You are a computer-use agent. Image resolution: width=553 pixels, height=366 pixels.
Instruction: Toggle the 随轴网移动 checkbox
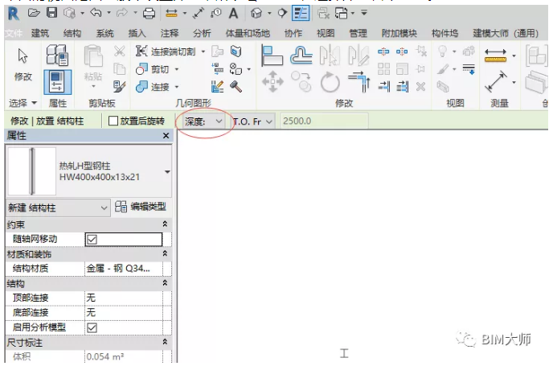92,240
